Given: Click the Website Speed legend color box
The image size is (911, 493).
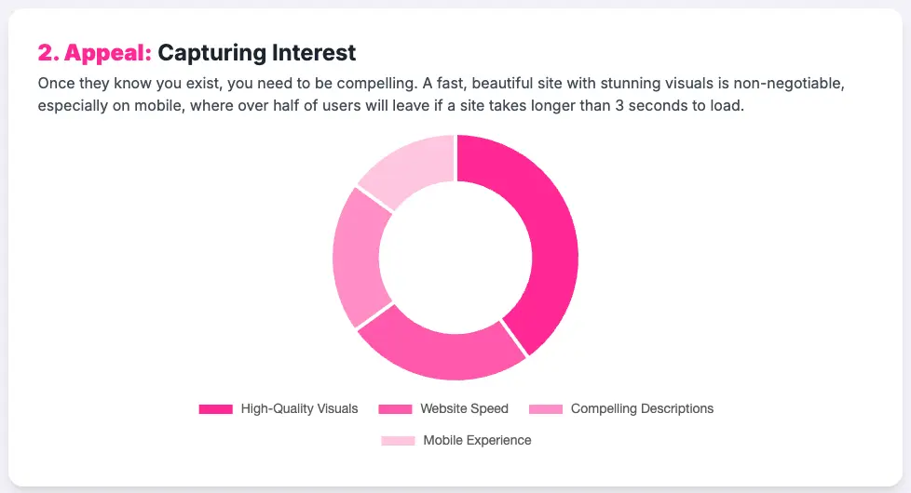Looking at the screenshot, I should 395,409.
